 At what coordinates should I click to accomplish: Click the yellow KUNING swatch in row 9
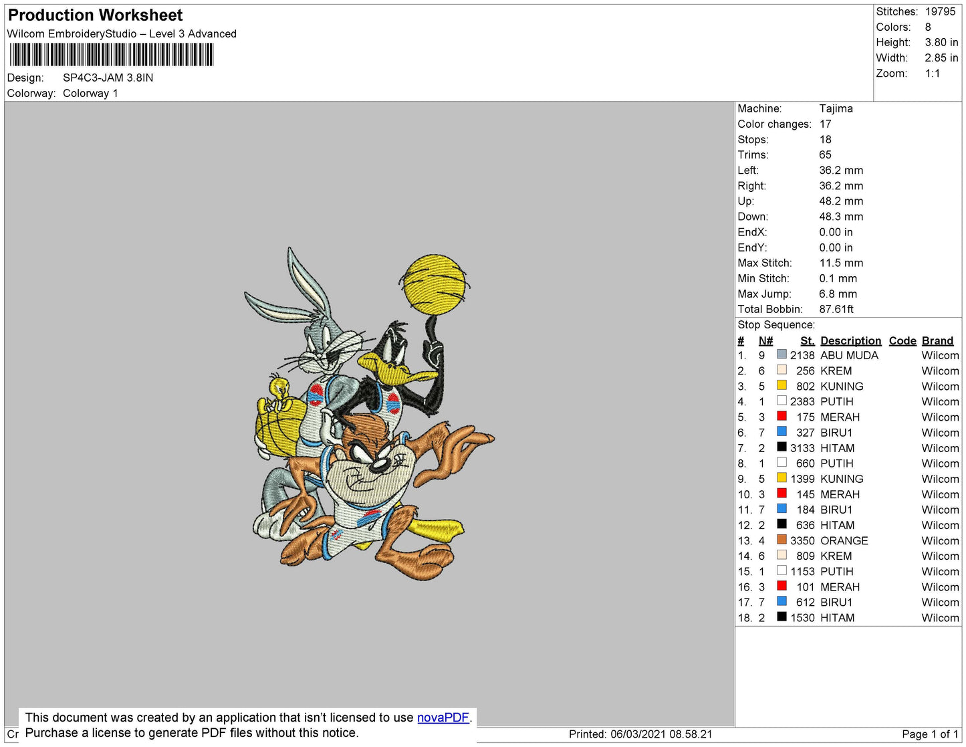point(781,478)
